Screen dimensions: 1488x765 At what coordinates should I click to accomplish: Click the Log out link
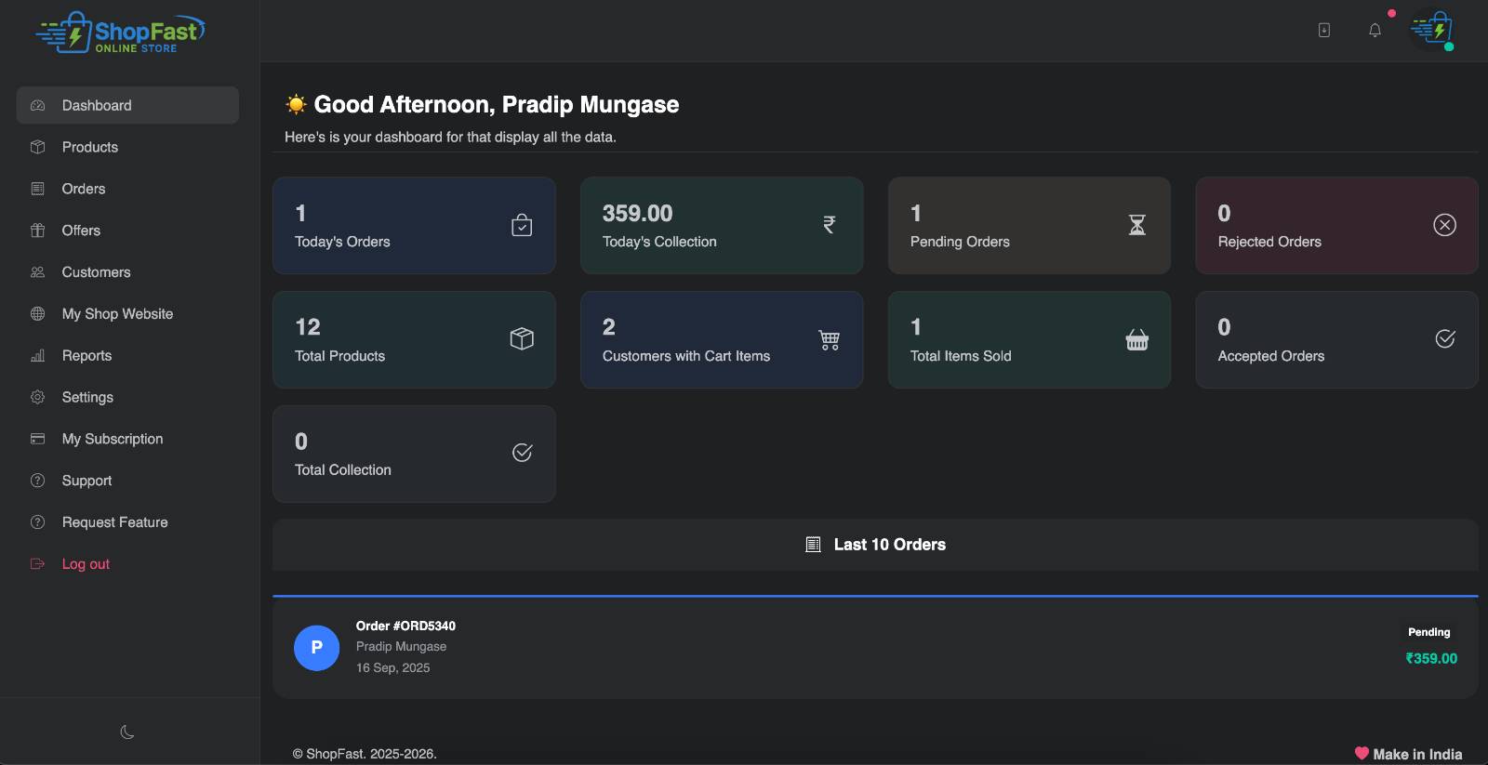pyautogui.click(x=86, y=564)
